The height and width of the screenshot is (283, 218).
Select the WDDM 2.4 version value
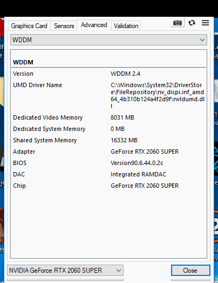(126, 74)
